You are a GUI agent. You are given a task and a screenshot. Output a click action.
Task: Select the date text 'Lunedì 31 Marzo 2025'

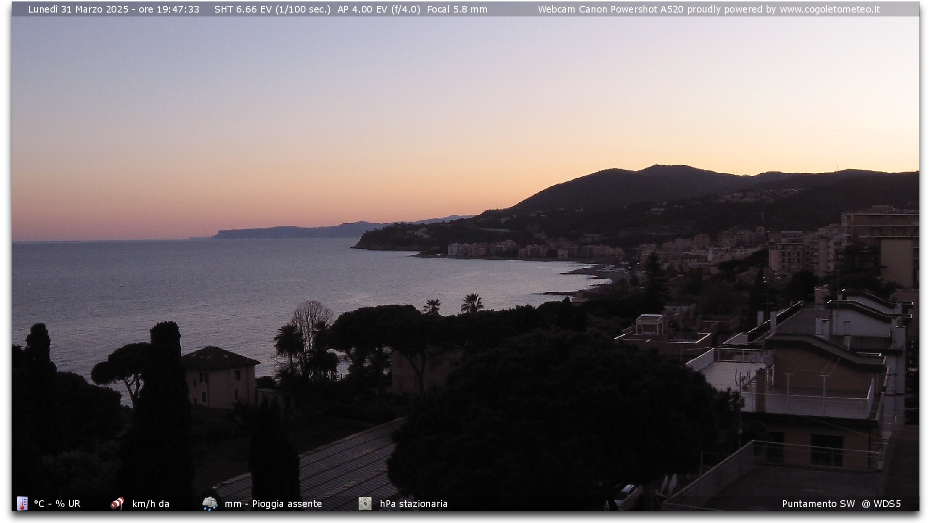pyautogui.click(x=79, y=9)
